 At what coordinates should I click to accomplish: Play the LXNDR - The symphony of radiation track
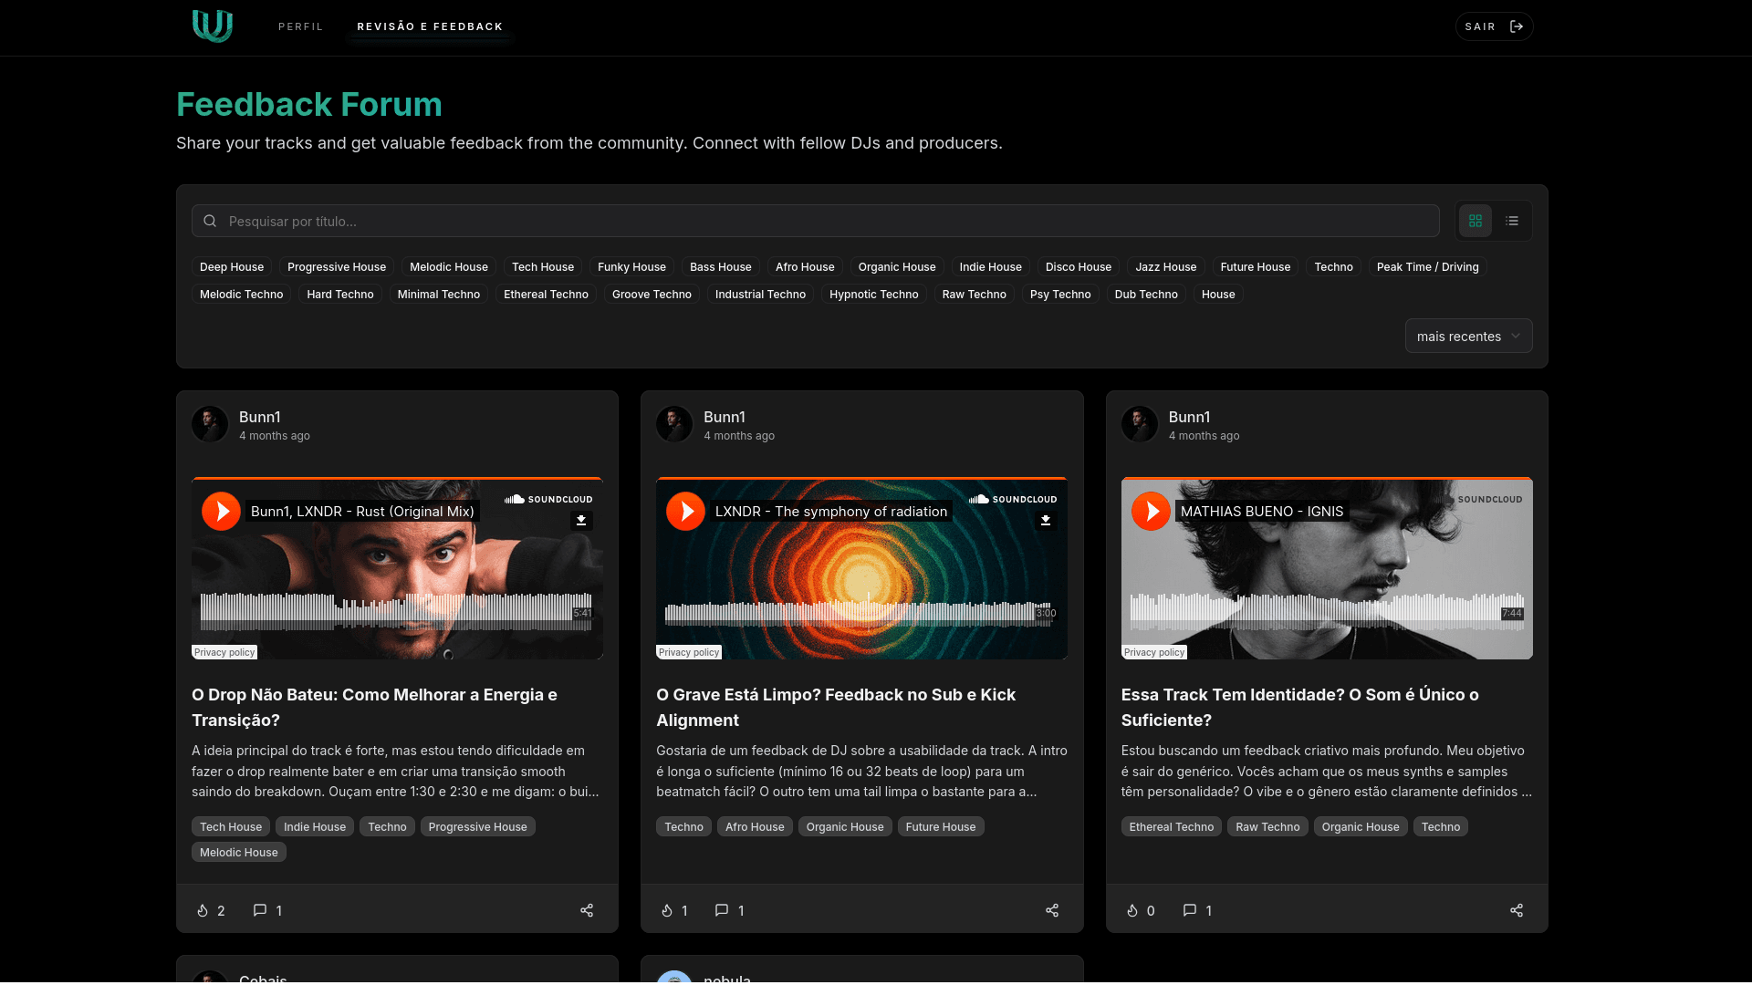coord(685,511)
